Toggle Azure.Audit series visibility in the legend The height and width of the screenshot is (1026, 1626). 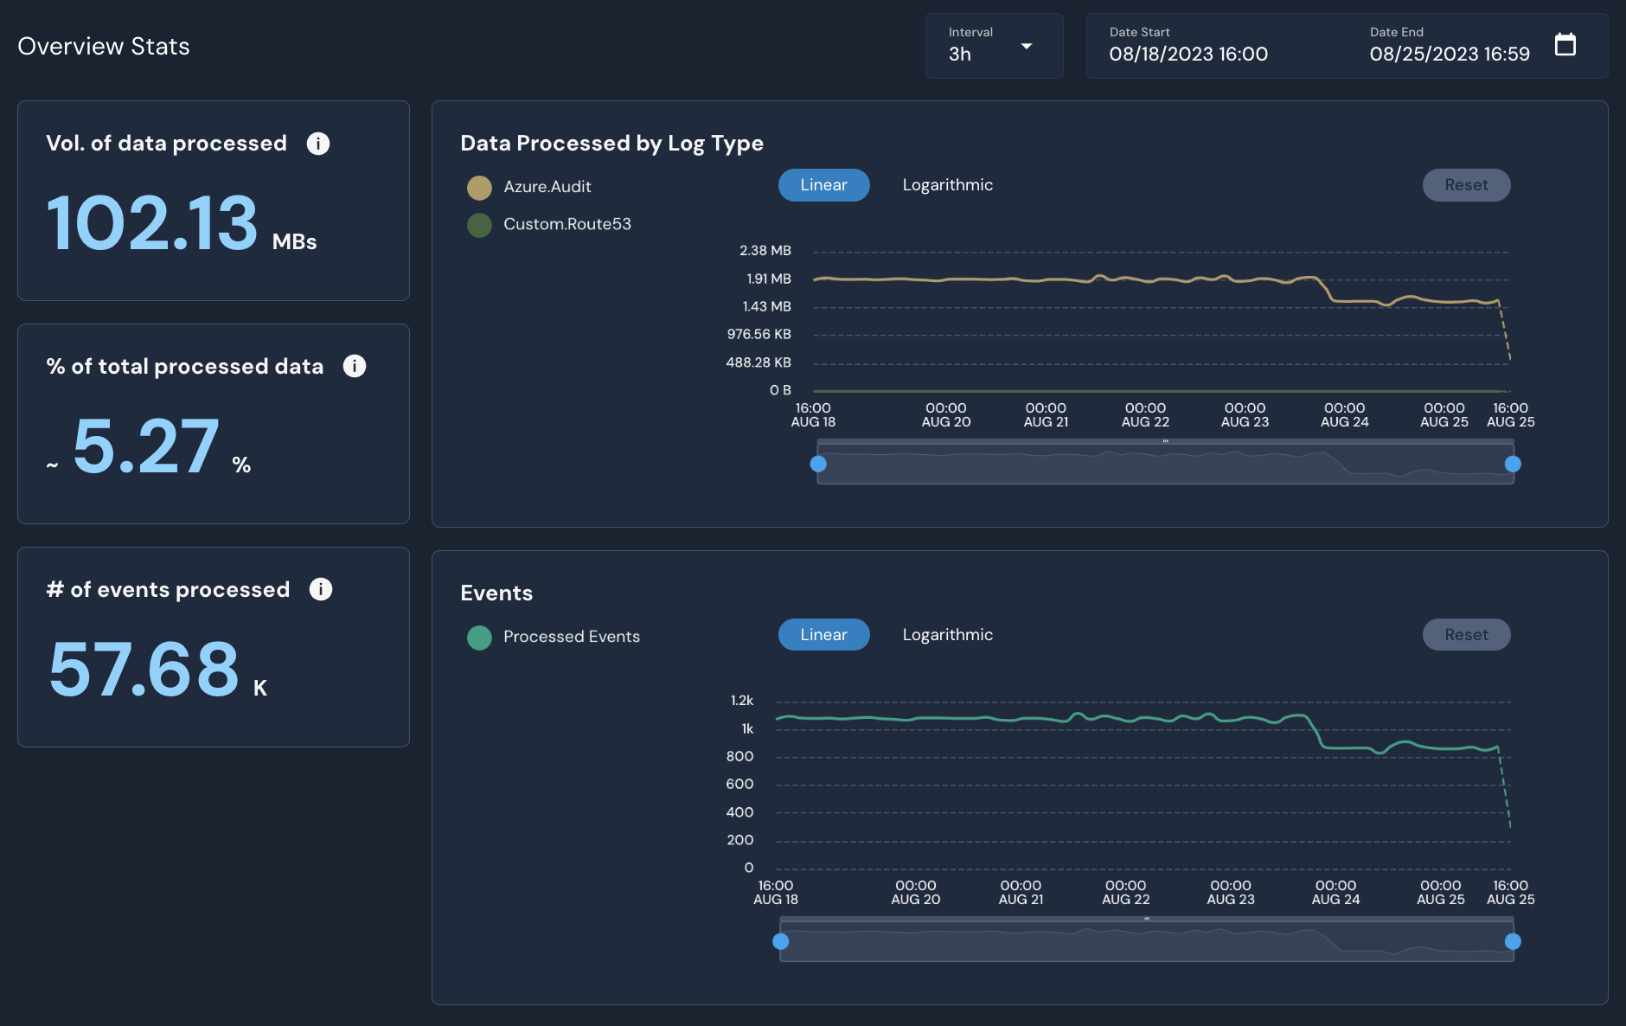click(x=547, y=186)
